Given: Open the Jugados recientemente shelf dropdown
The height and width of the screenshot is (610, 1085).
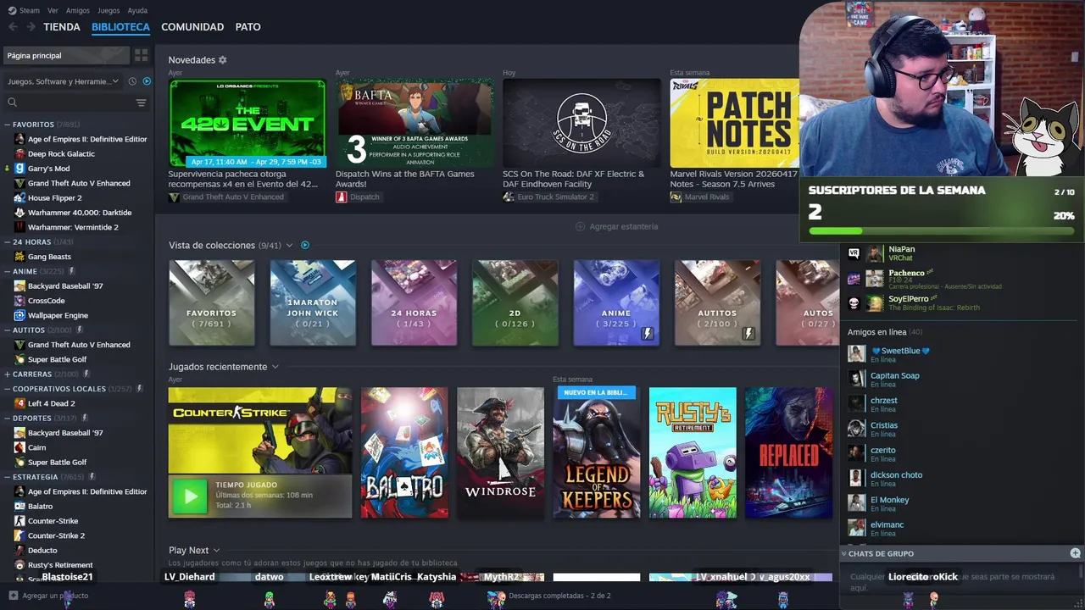Looking at the screenshot, I should (x=275, y=367).
